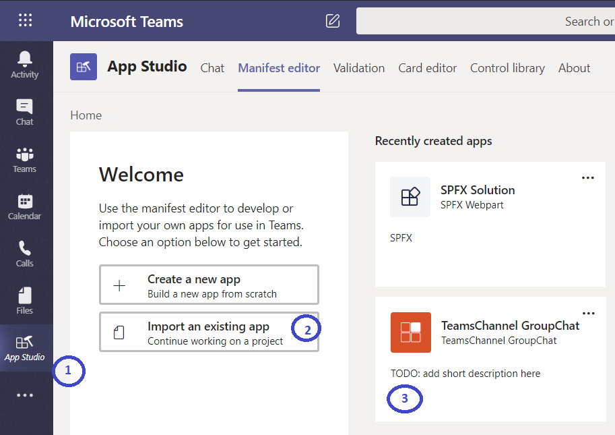Open Chat in the left sidebar
Screen dimensions: 615x435
(x=25, y=112)
